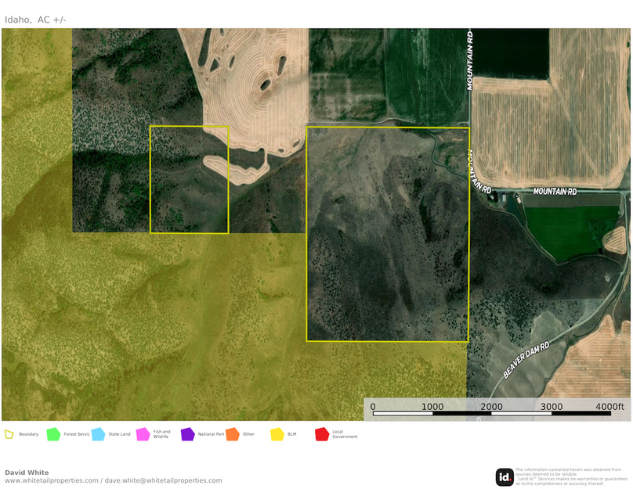The height and width of the screenshot is (489, 633).
Task: Click the yellow BLM legend swatch
Action: tap(277, 434)
